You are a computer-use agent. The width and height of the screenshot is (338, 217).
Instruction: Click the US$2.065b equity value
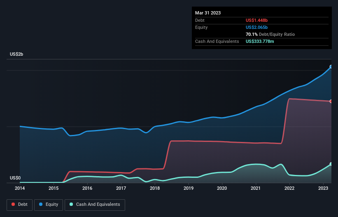coord(256,27)
